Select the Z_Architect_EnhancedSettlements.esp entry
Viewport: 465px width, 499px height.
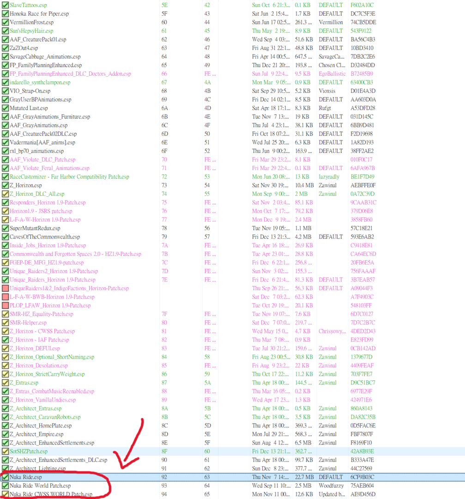click(x=52, y=443)
